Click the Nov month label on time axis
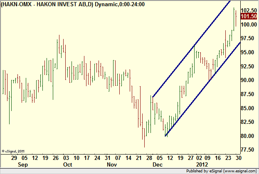This screenshot has height=174, width=259. (112, 164)
